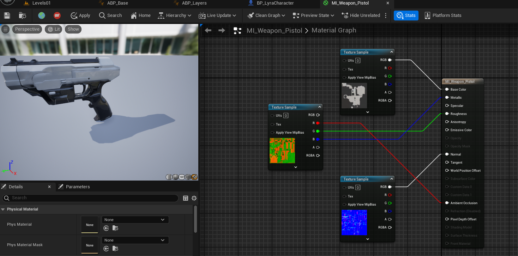The height and width of the screenshot is (256, 518).
Task: Click the normal map texture preview thumbnail
Action: 354,223
